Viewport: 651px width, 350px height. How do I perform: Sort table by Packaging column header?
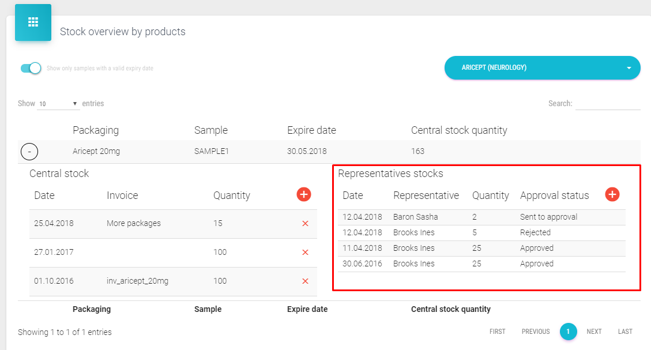96,130
